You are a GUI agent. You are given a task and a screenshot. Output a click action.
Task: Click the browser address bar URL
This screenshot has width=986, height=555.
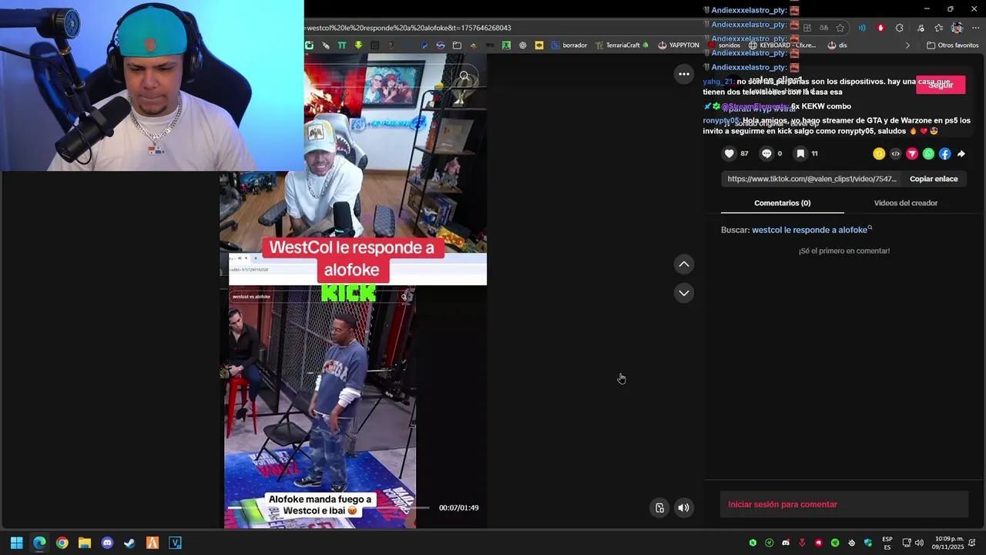coord(408,28)
